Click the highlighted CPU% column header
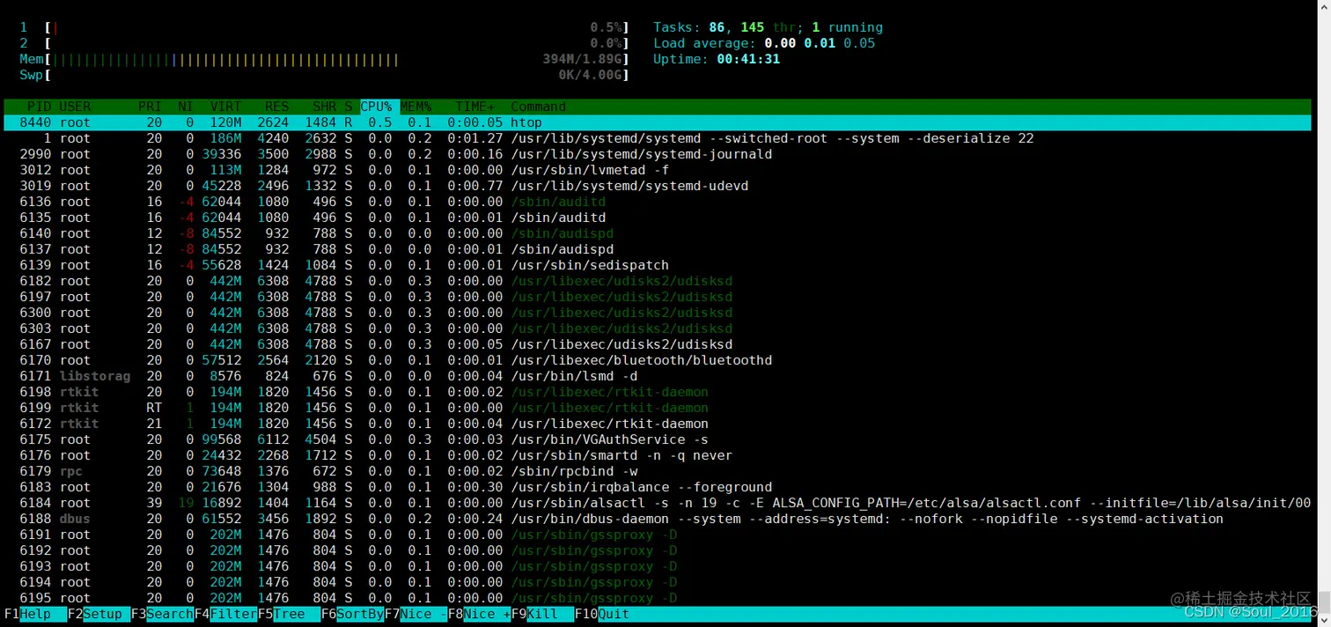Screen dimensions: 1331x627 (379, 107)
